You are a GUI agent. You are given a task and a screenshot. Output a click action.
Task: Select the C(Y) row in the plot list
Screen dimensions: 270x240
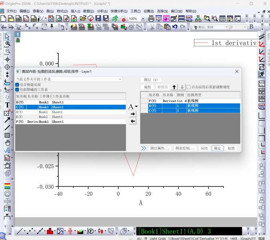pyautogui.click(x=190, y=110)
